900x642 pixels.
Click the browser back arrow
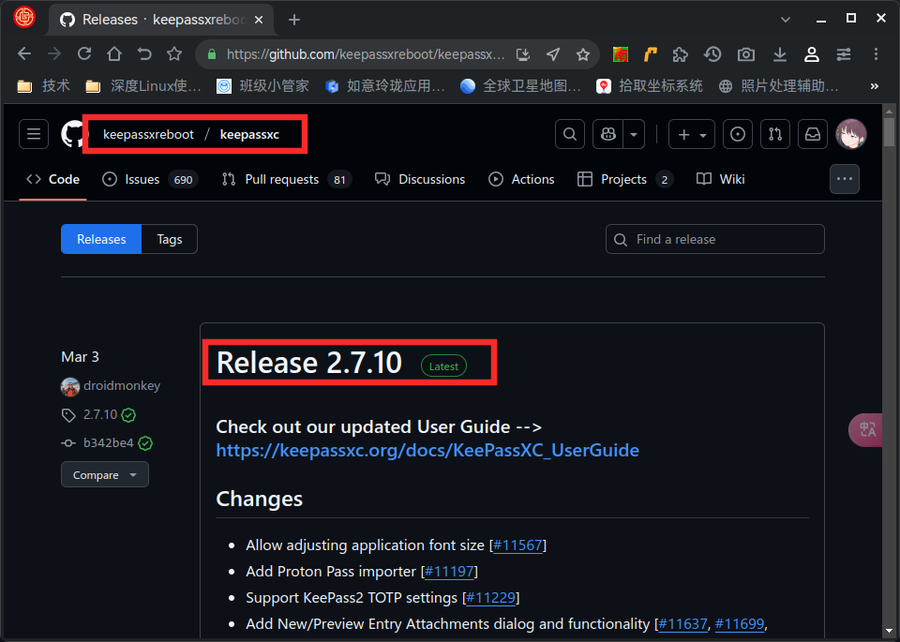pos(24,54)
